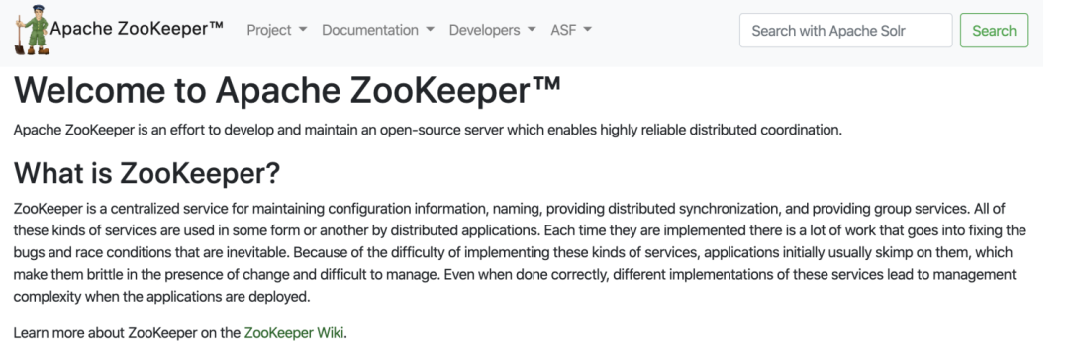Expand the Project dropdown menu
Viewport: 1069px width, 360px height.
277,30
